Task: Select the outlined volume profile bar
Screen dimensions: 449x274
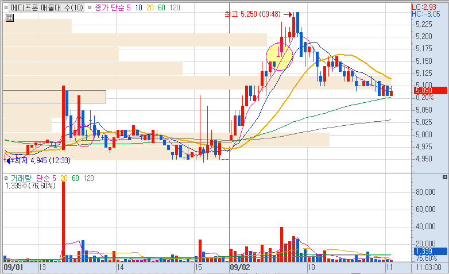Action: pyautogui.click(x=55, y=97)
